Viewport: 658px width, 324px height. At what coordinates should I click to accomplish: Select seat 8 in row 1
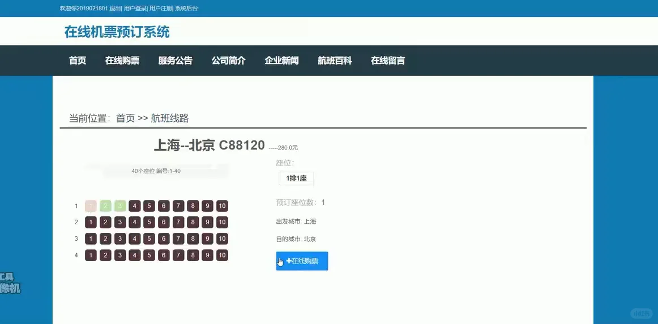193,206
